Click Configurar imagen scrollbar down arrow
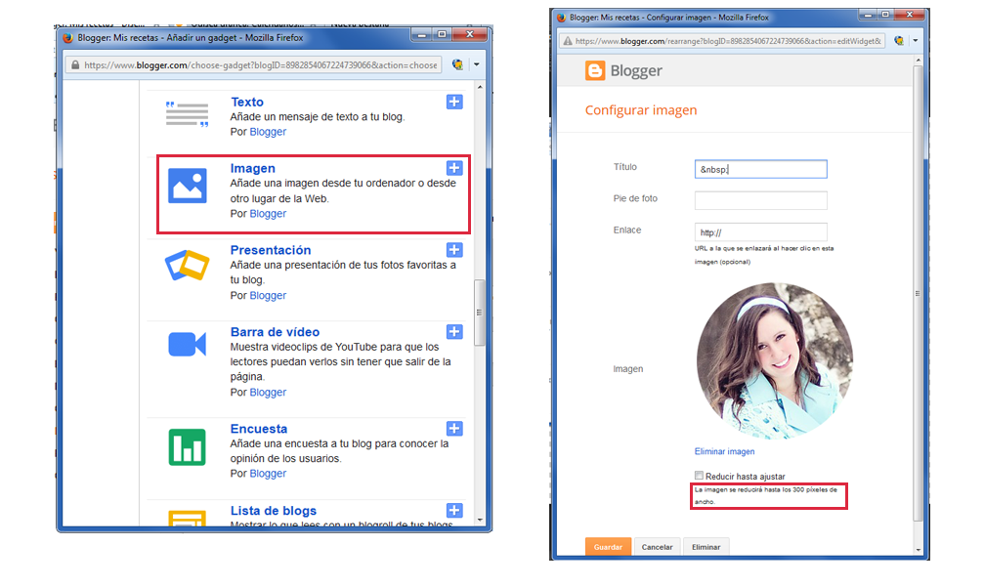Viewport: 984px width, 587px height. pyautogui.click(x=919, y=549)
